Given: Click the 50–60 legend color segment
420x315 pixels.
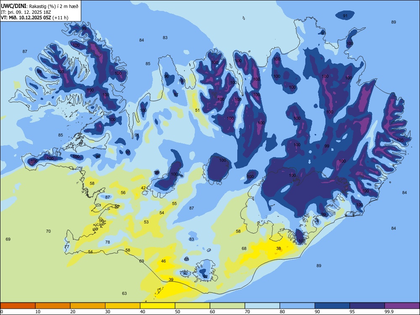Looking at the screenshot, I should pos(192,306).
